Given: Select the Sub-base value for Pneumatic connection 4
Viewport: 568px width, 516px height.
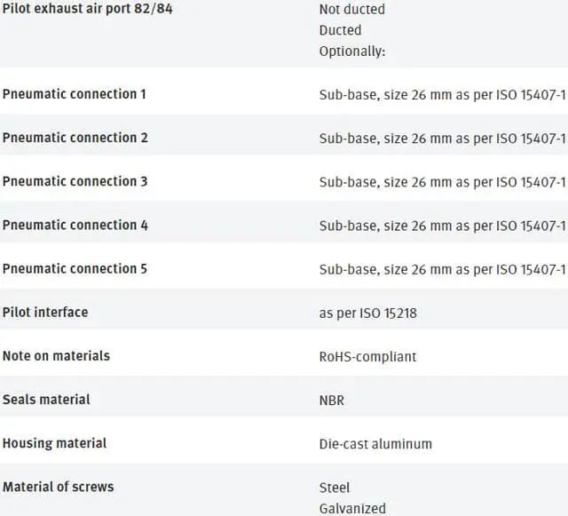Looking at the screenshot, I should click(x=442, y=226).
